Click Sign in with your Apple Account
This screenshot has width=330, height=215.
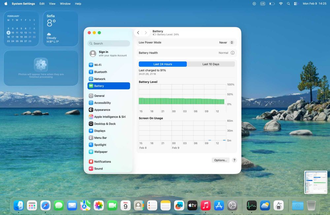coord(109,54)
